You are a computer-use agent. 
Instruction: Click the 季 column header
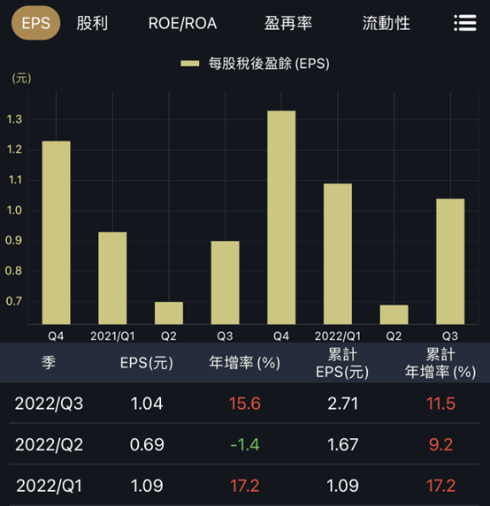point(49,362)
